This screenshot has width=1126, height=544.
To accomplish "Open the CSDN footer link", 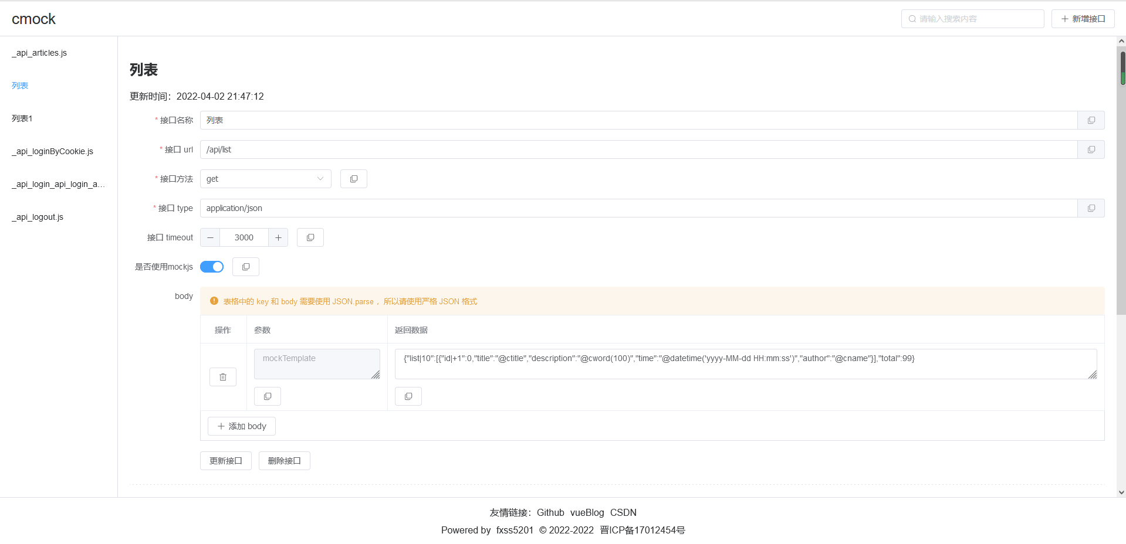I will pyautogui.click(x=623, y=512).
